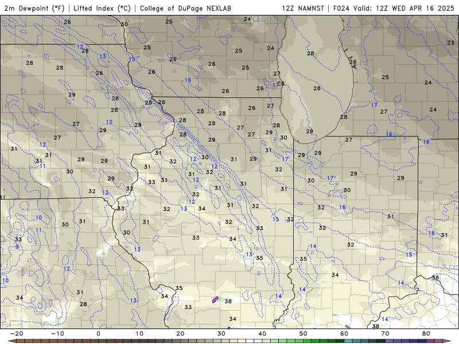Image resolution: width=459 pixels, height=344 pixels.
Task: Click the '12Z NAMNST' model run label
Action: tap(303, 8)
